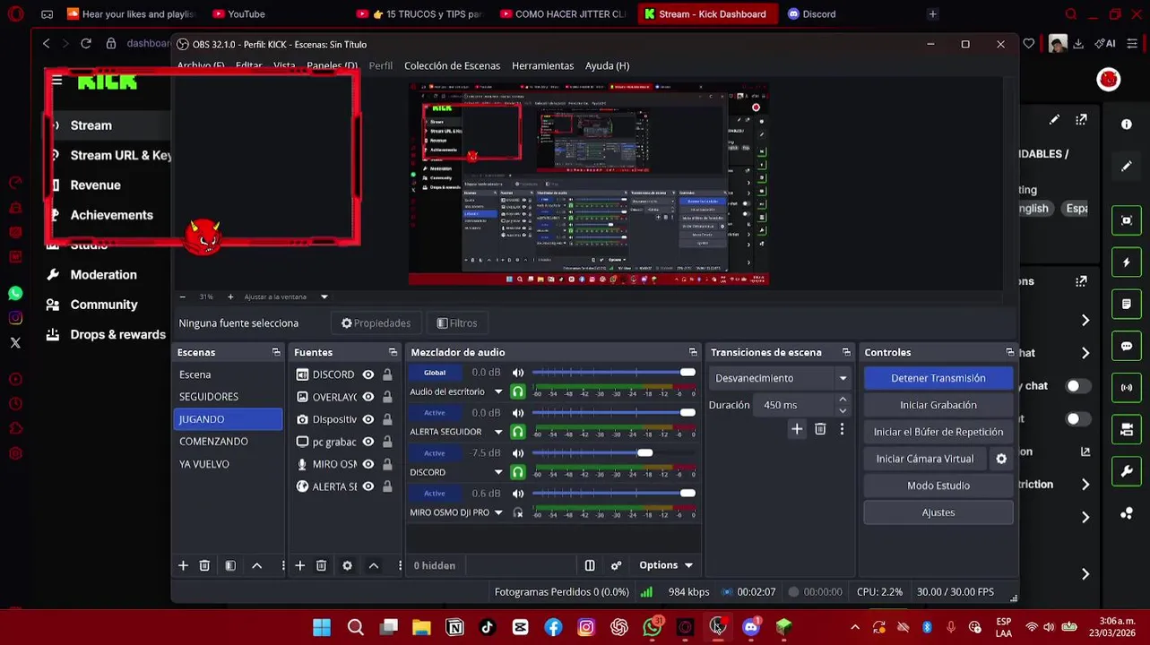The image size is (1150, 645).
Task: Mute the DISCORD mixer speaker icon
Action: (518, 453)
